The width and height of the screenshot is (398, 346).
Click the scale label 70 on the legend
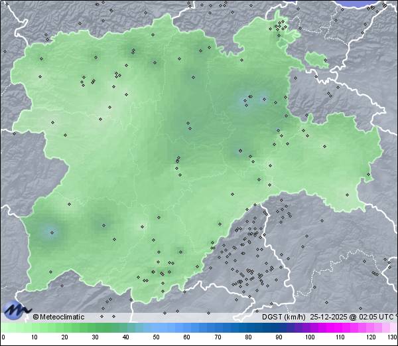tap(218, 338)
